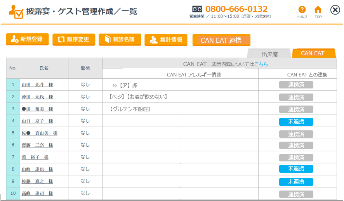Select the CAN EAT tab
344x201 pixels.
pyautogui.click(x=313, y=53)
